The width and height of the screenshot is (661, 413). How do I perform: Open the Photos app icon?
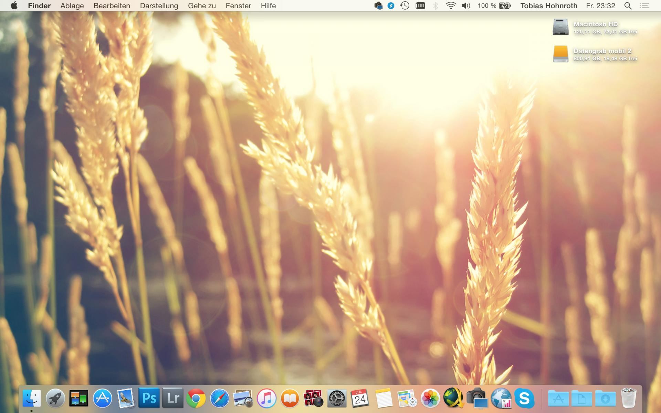point(430,399)
